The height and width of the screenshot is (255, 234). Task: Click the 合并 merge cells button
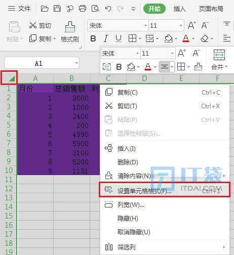click(219, 60)
